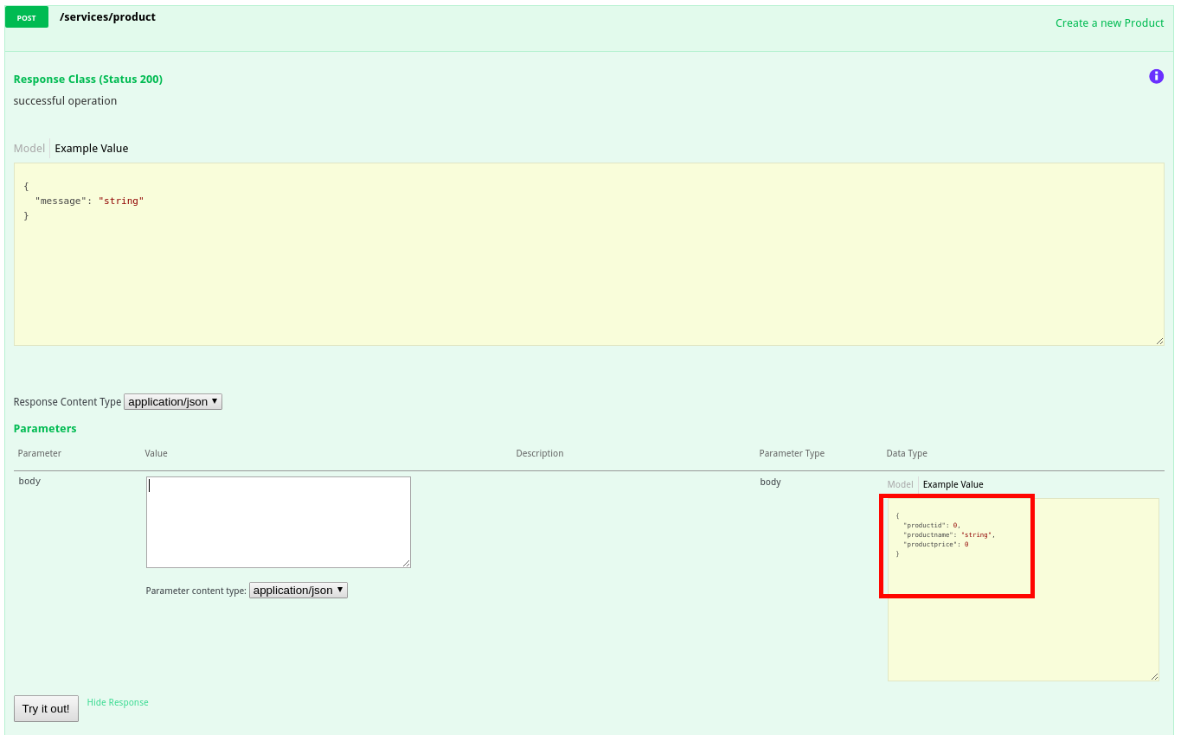Image resolution: width=1181 pixels, height=735 pixels.
Task: Click the purple info icon
Action: point(1156,76)
